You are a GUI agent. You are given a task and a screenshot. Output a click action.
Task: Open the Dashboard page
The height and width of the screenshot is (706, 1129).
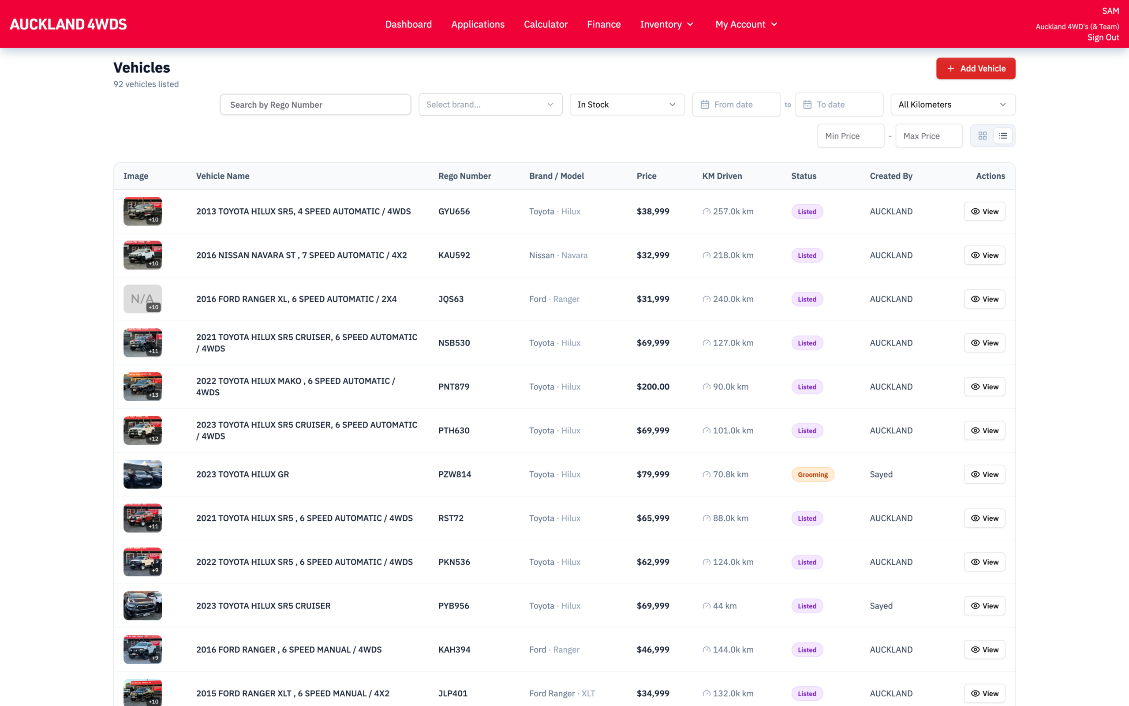click(x=408, y=24)
